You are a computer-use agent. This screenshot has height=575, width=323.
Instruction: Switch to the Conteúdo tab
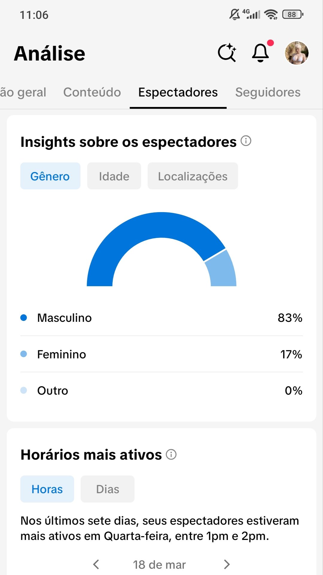[92, 92]
